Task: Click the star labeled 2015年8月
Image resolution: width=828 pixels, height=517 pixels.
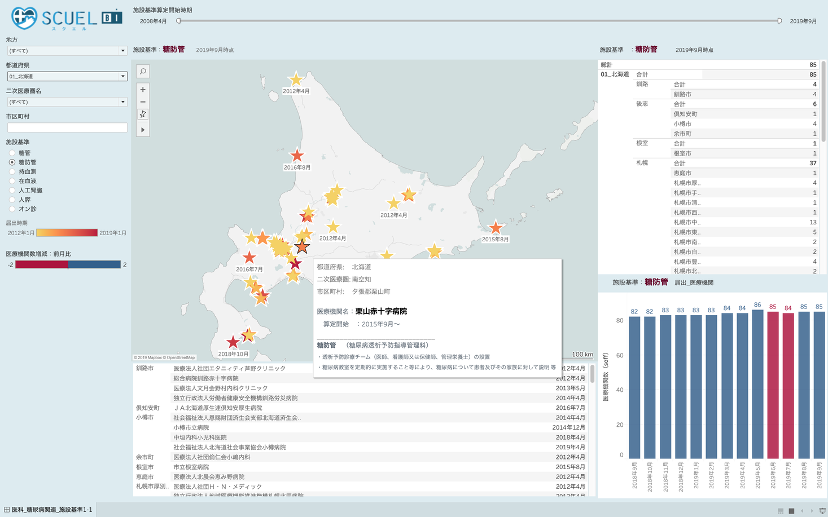Action: click(x=496, y=227)
